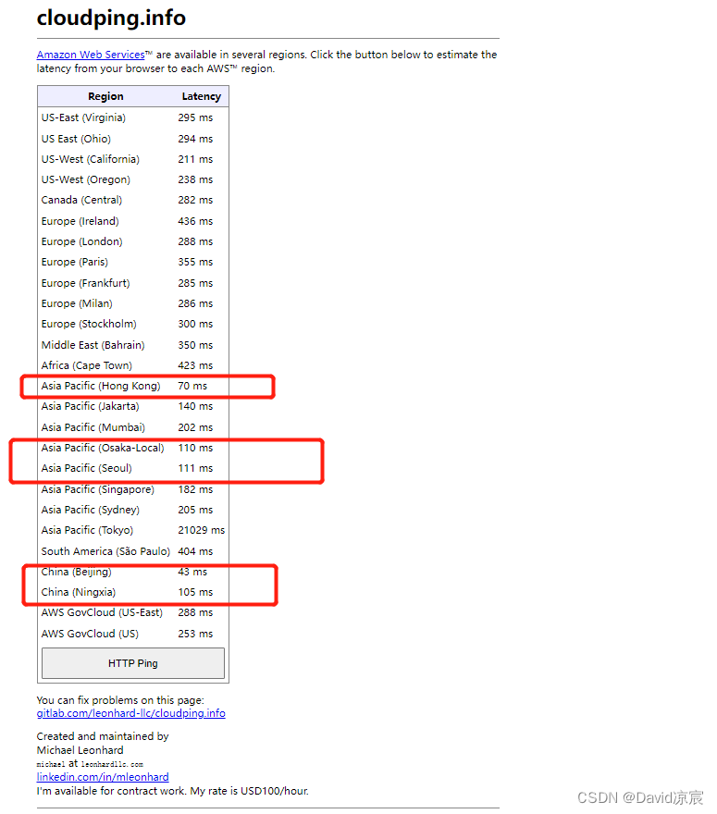Select the Africa (Cape Town) region
717x814 pixels.
coord(87,365)
